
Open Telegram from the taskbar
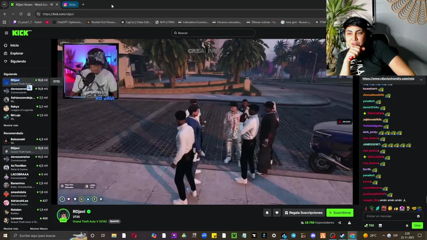[x=293, y=236]
